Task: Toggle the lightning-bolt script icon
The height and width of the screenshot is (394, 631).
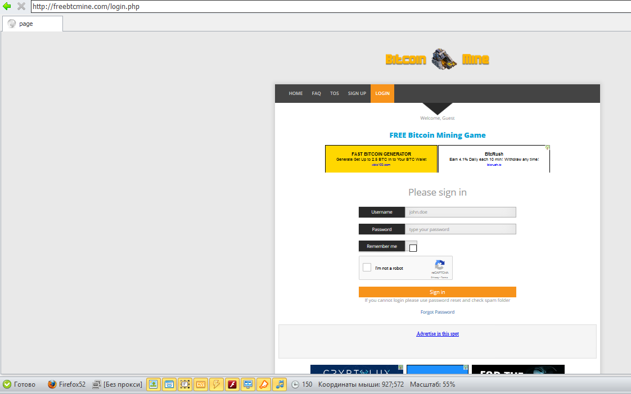Action: coord(216,384)
